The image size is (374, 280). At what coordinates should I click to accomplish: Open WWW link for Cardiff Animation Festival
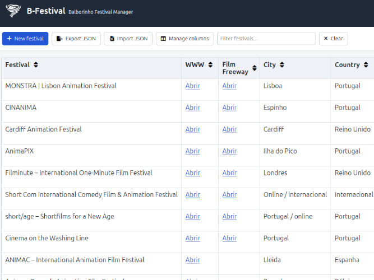(x=193, y=129)
